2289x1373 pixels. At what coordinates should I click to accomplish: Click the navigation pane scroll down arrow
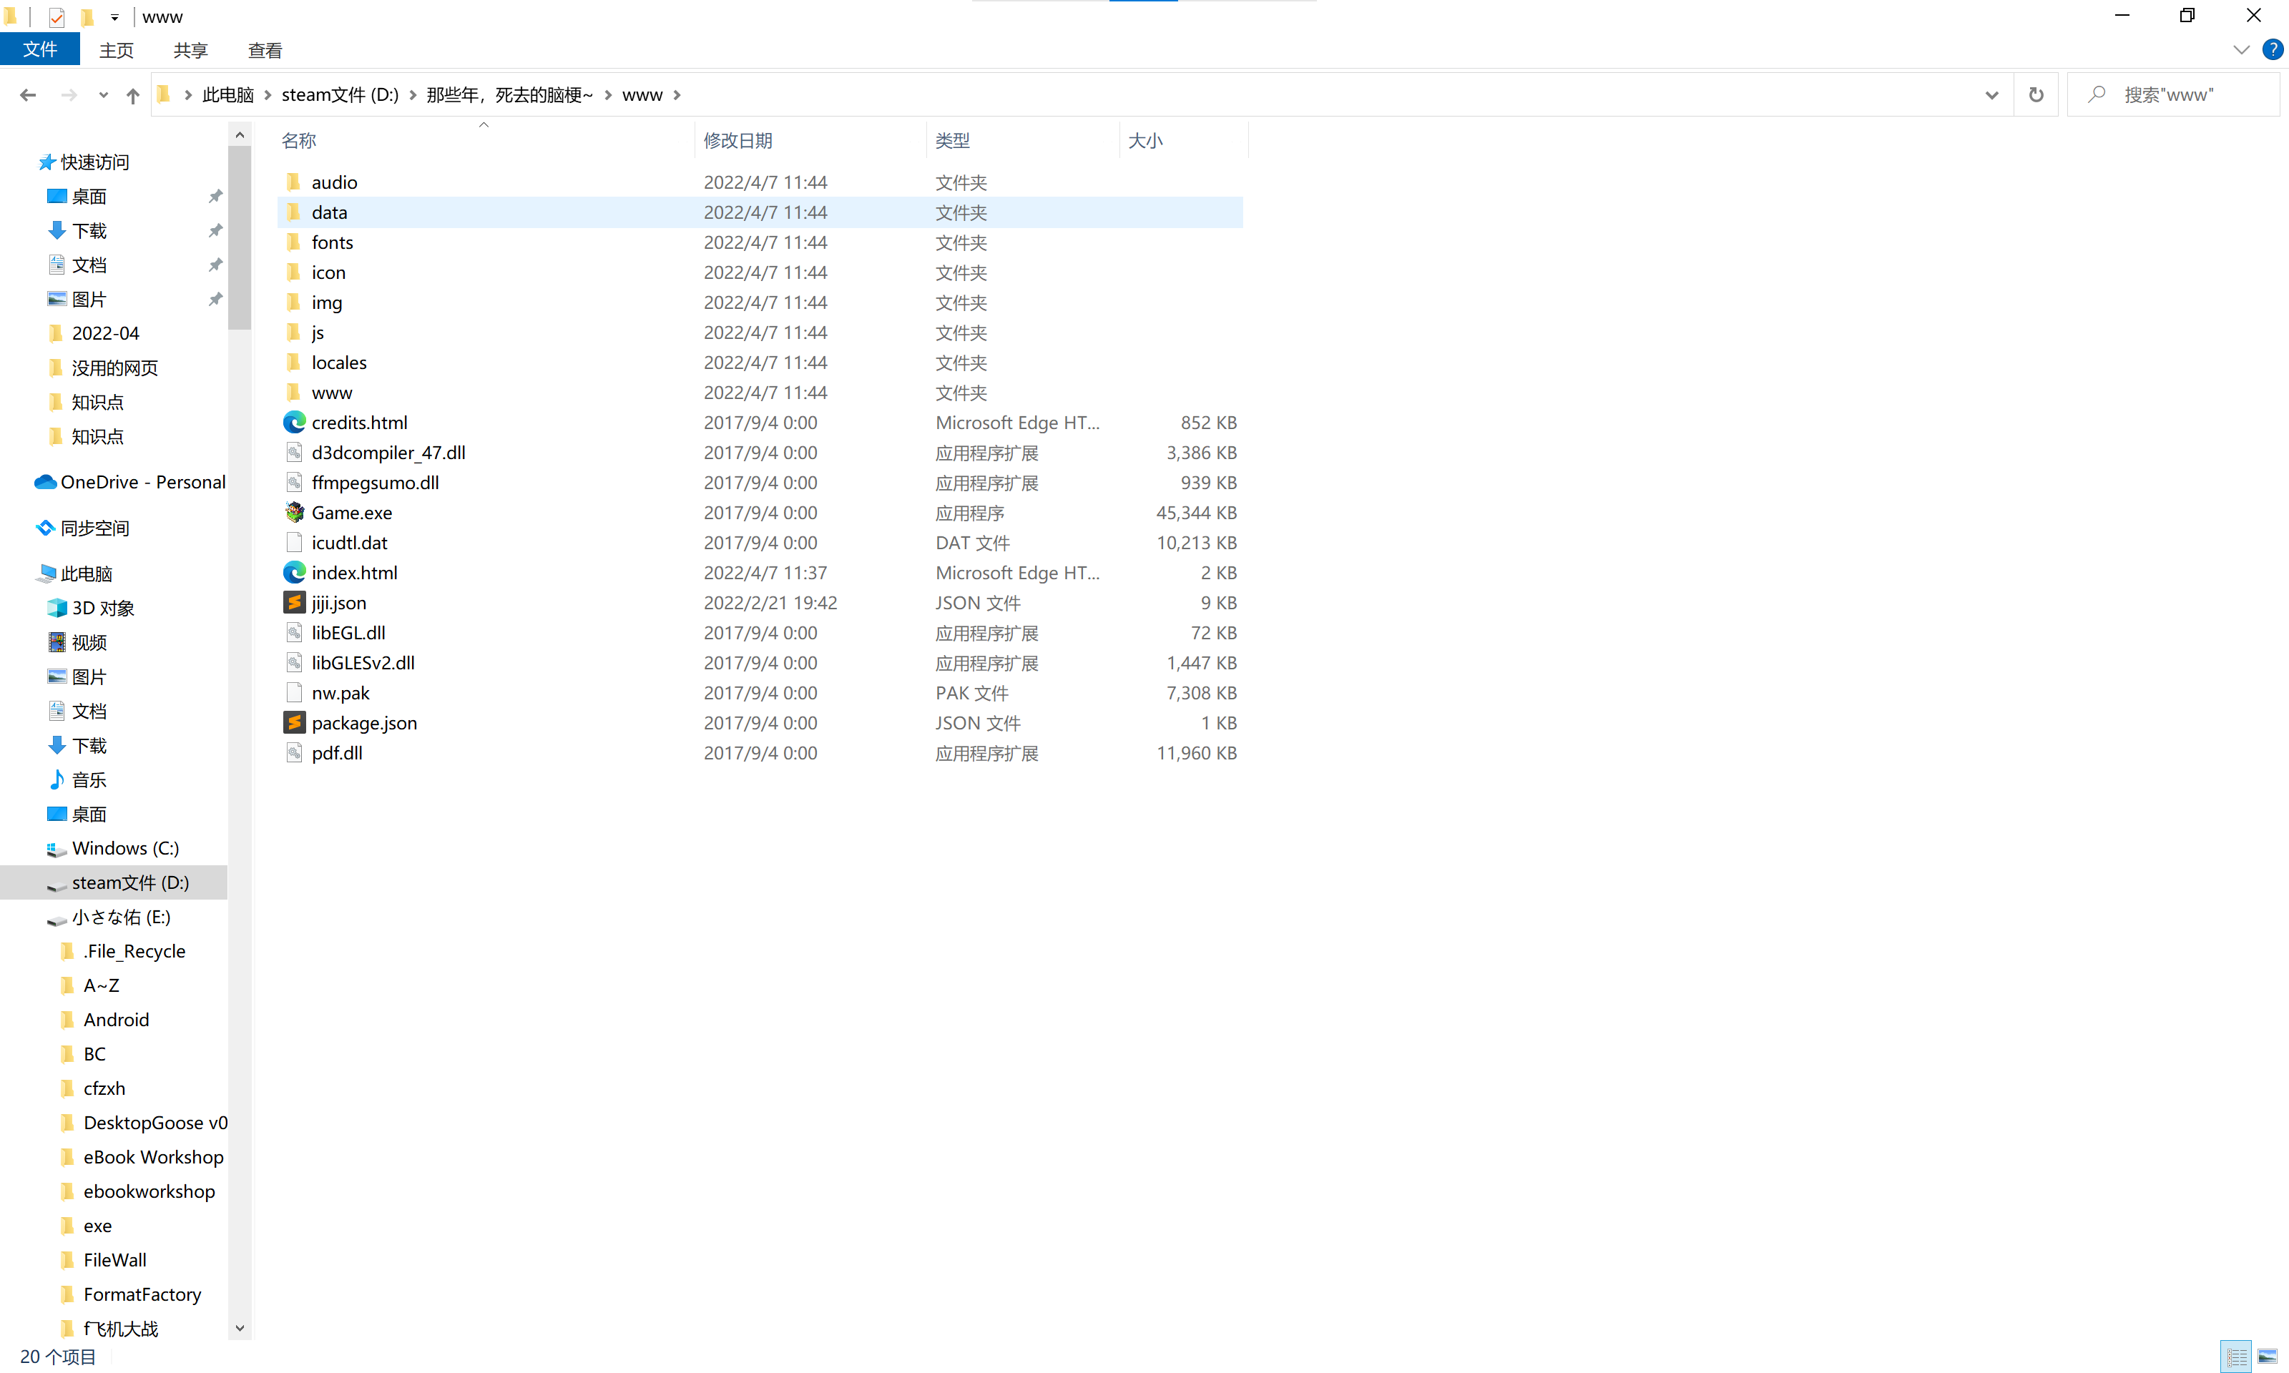240,1328
